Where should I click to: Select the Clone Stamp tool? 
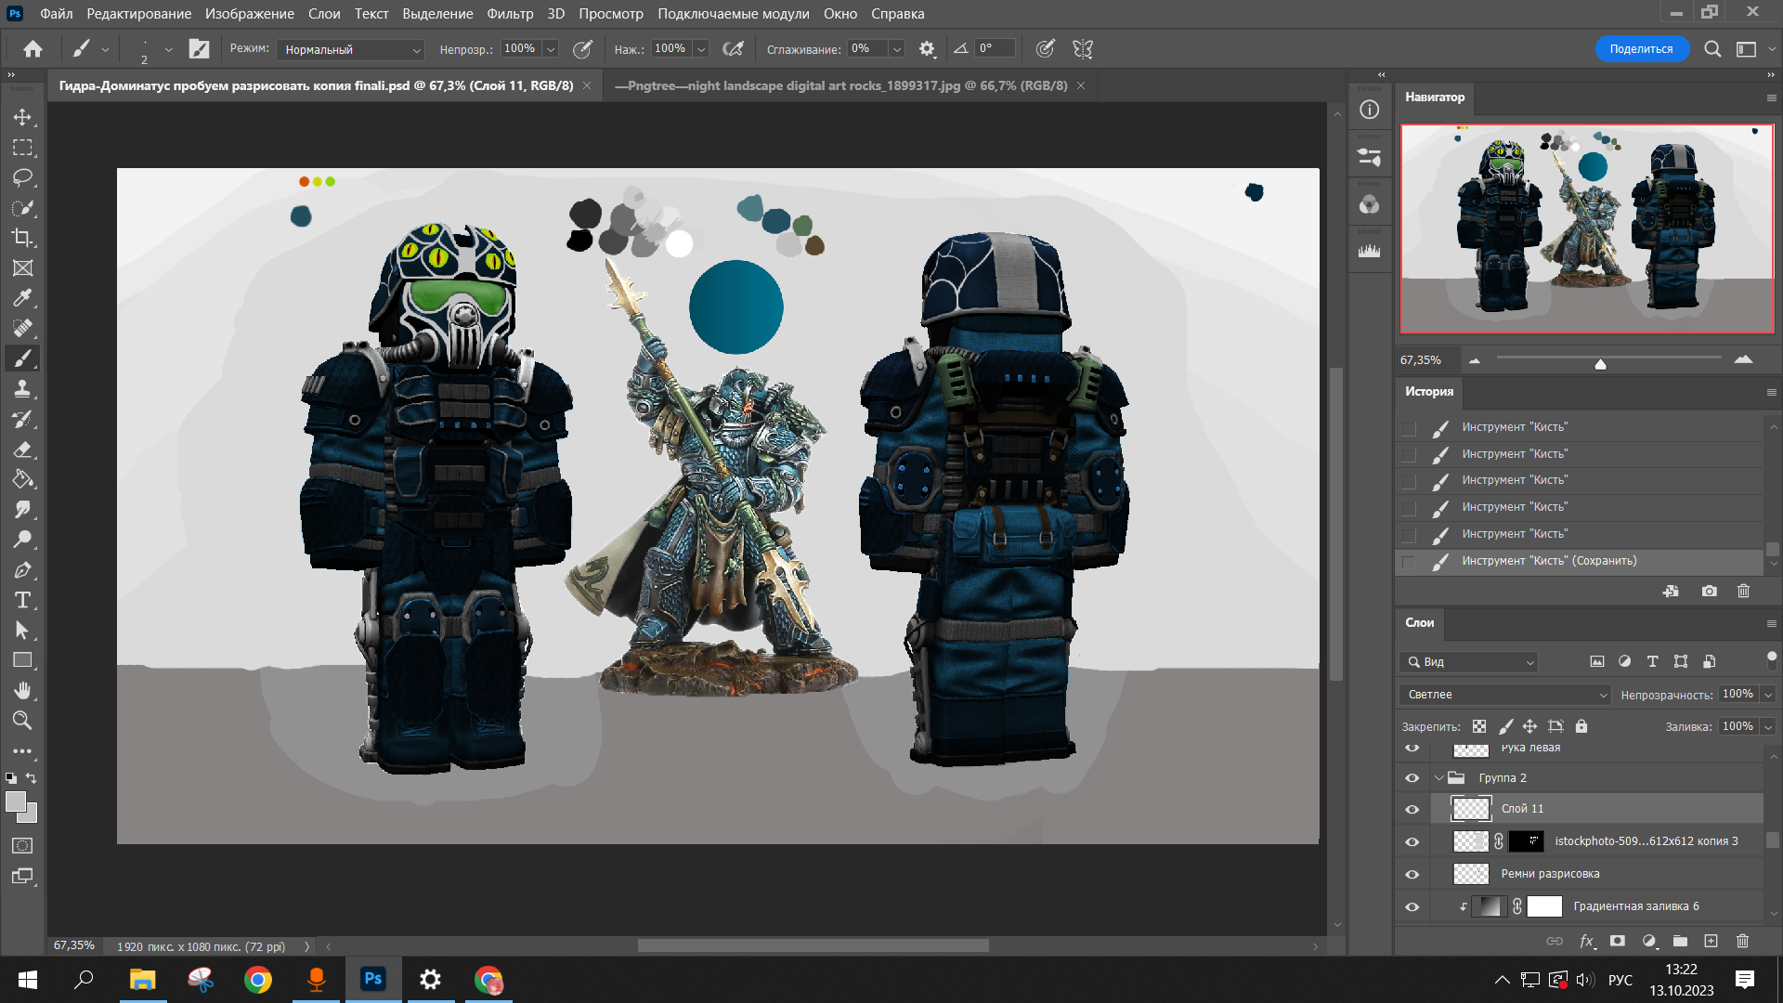(x=22, y=389)
